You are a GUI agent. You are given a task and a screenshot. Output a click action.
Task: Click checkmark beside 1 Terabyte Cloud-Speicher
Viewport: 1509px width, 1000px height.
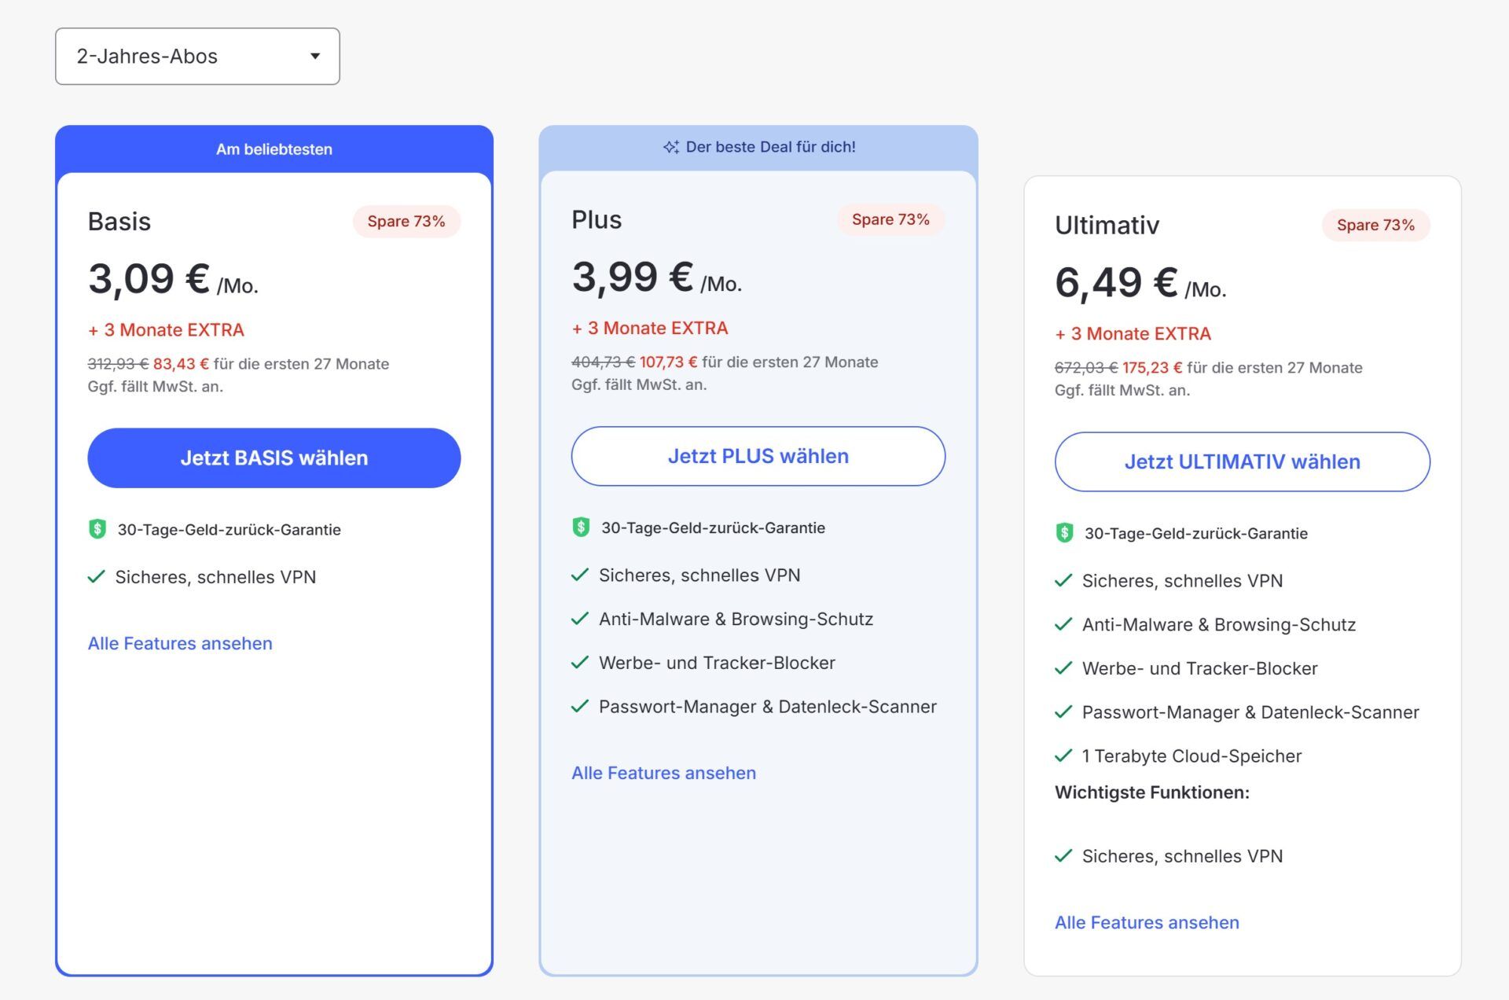1063,756
